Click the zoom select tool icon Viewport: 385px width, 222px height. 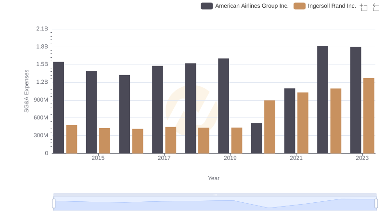coord(364,7)
